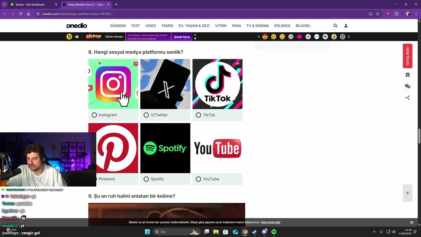Go to the YEMEK section
The image size is (421, 237).
(167, 26)
